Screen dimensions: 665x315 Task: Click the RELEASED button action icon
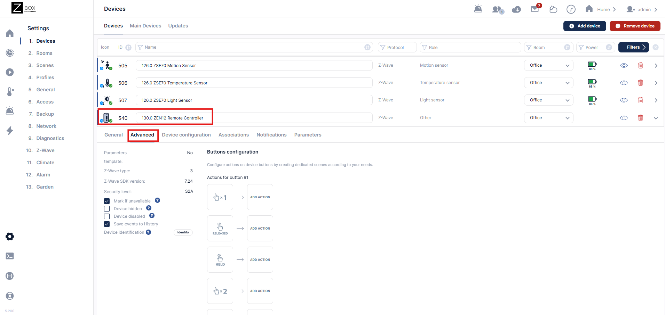click(x=220, y=229)
